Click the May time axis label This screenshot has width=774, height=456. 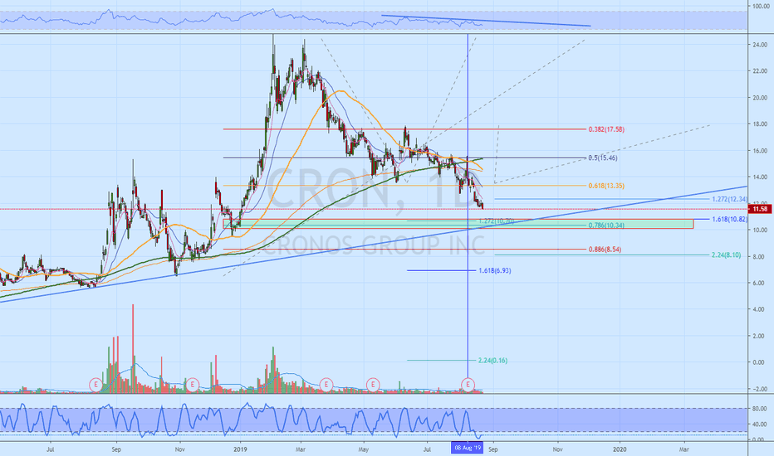pyautogui.click(x=363, y=449)
